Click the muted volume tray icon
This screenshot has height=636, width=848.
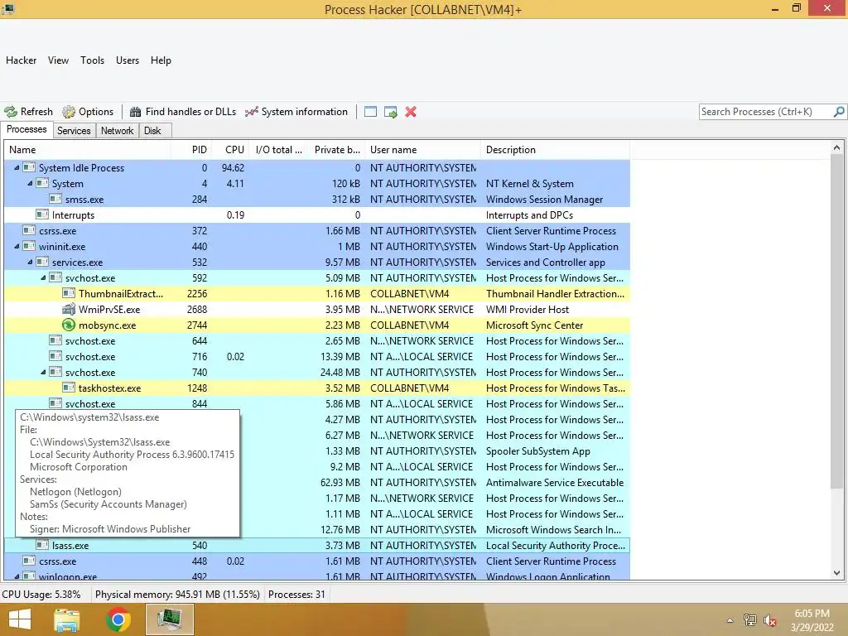click(769, 620)
